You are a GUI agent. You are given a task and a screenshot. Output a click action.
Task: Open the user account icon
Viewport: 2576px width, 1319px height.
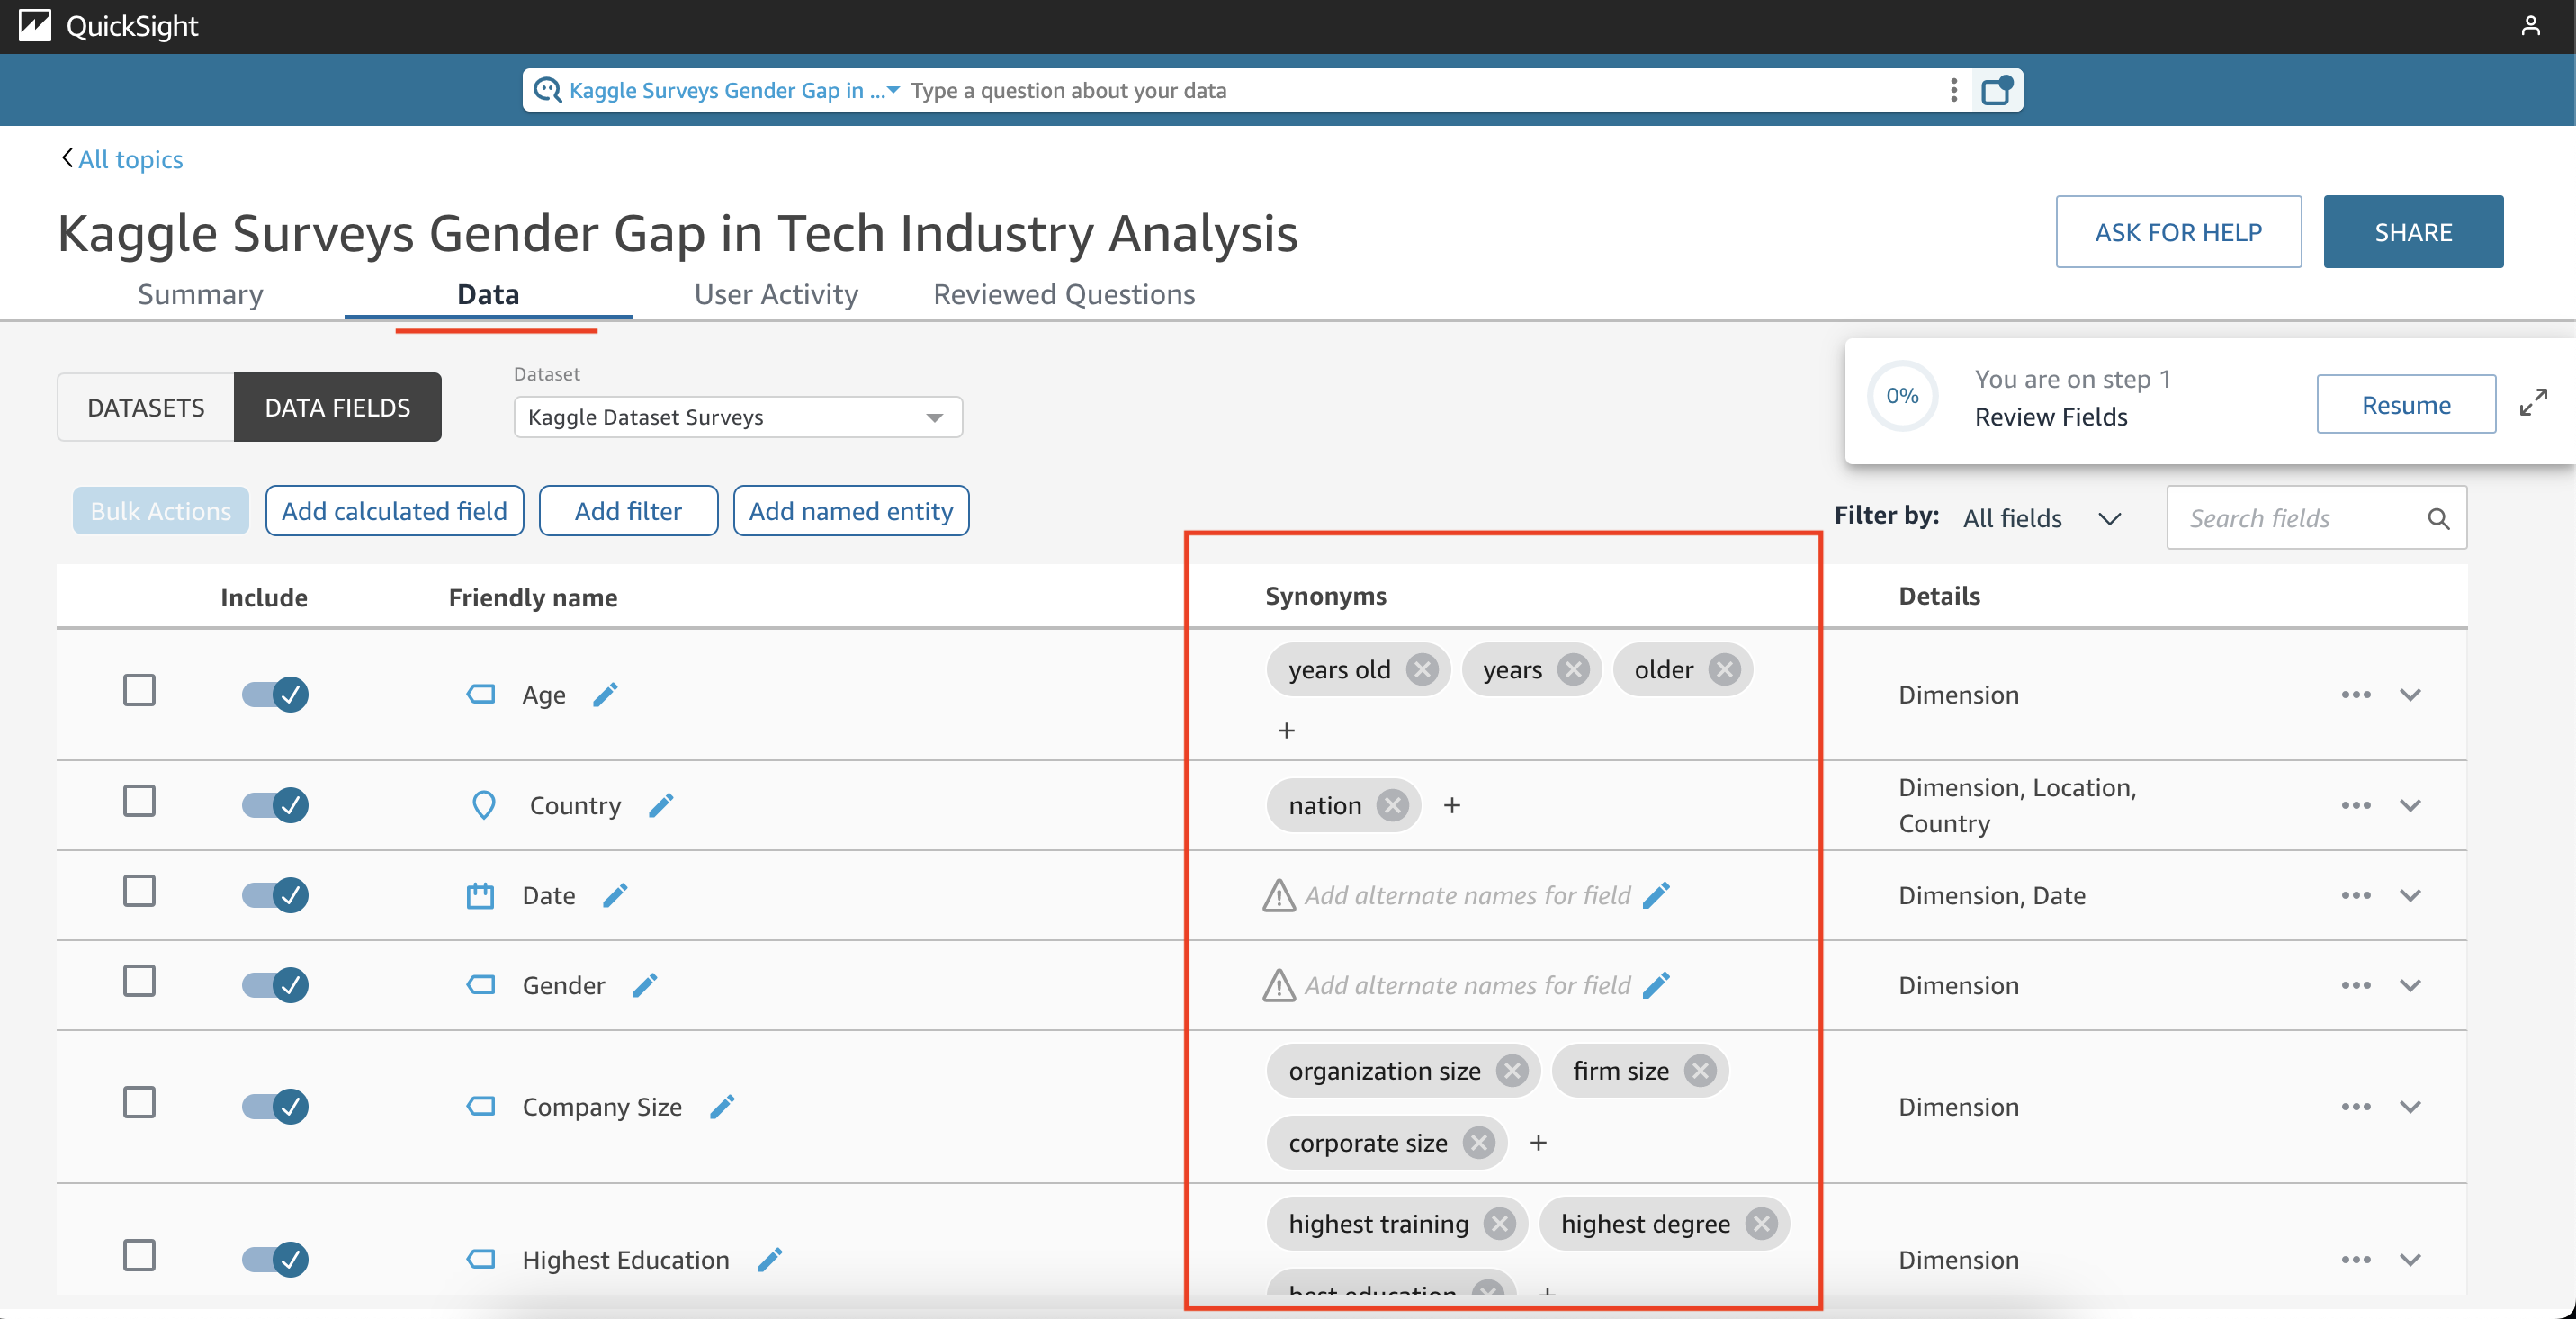pos(2530,26)
